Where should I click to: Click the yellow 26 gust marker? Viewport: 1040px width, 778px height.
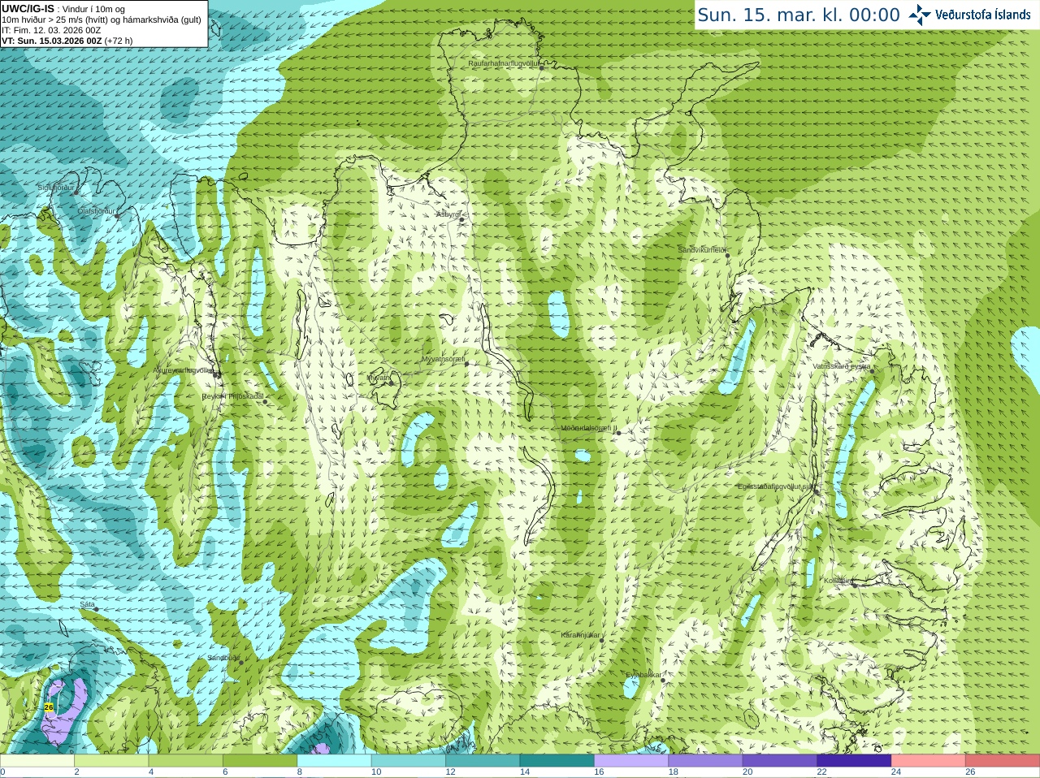coord(49,707)
